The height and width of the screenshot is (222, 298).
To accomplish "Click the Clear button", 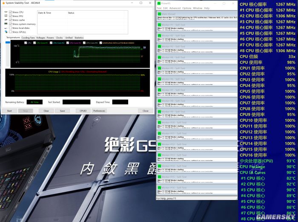I will pos(46,111).
